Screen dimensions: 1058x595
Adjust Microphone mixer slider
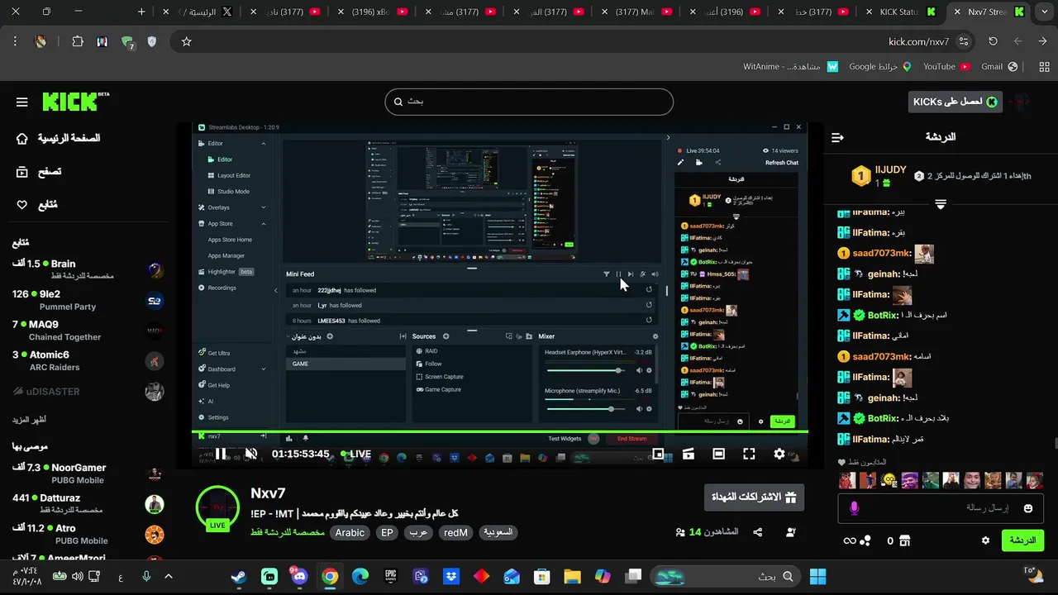586,408
